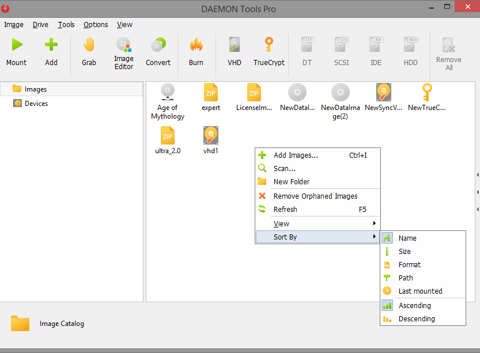The height and width of the screenshot is (353, 480).
Task: Sort images by Path
Action: tap(423, 278)
